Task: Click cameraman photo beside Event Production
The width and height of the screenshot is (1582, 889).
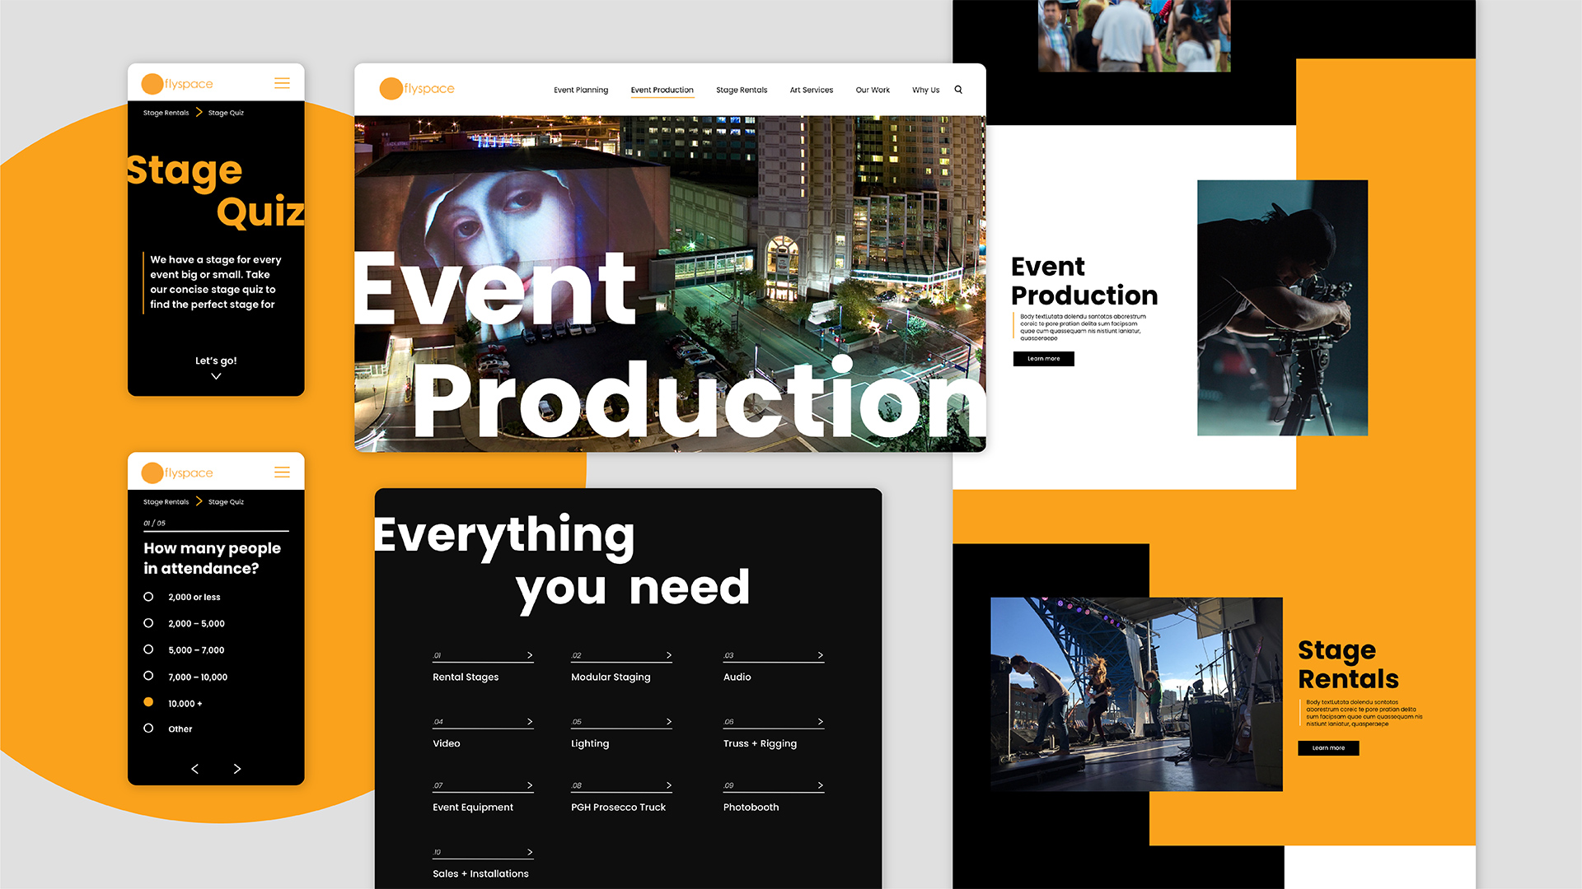Action: [1282, 308]
